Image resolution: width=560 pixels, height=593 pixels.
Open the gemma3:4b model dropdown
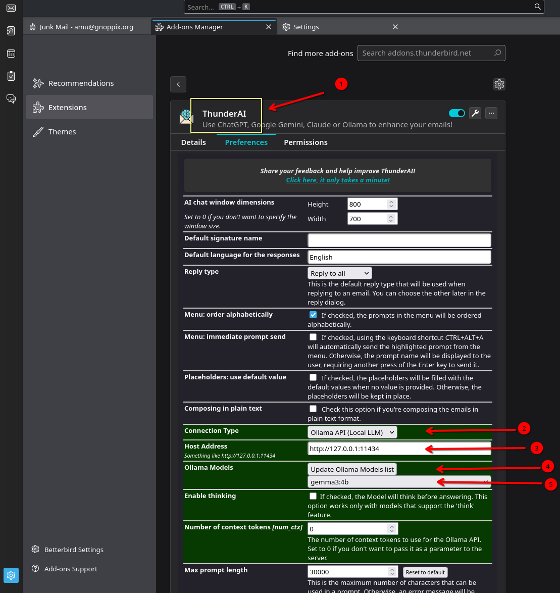pyautogui.click(x=399, y=482)
